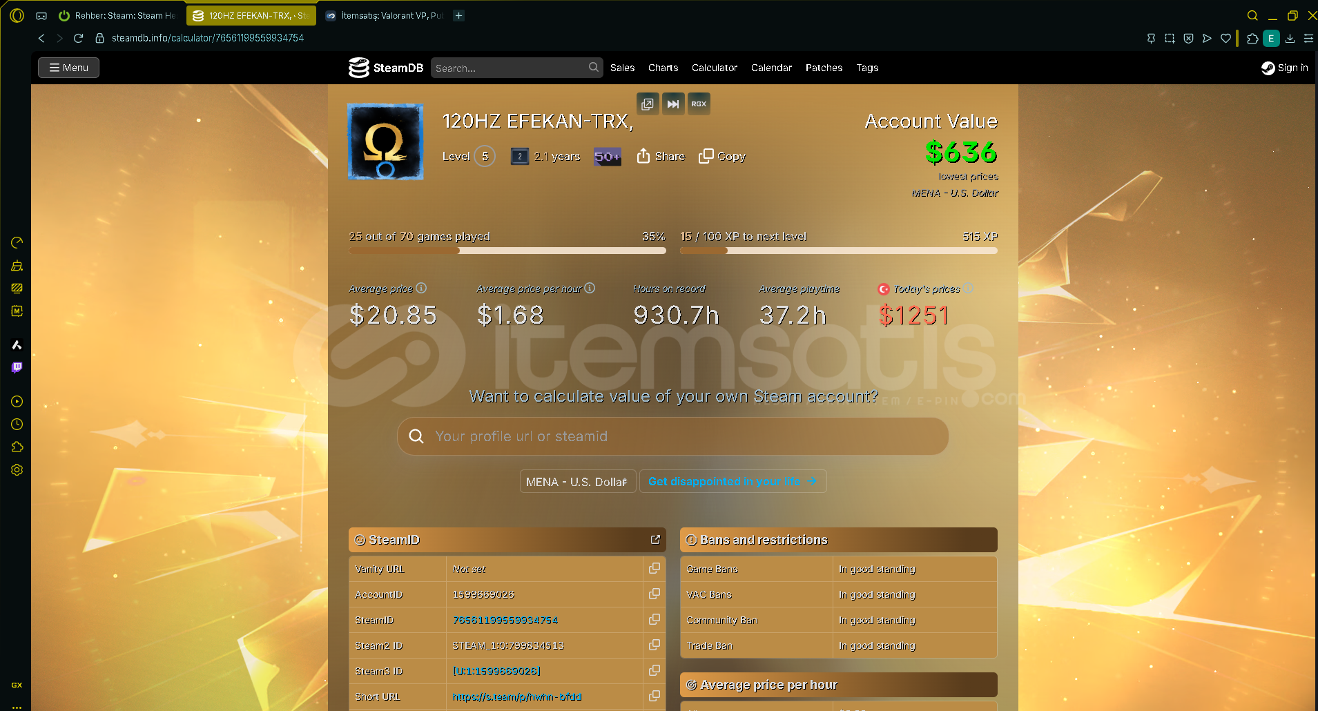Click the 'Your profile url or steamid' field
This screenshot has height=711, width=1318.
673,436
